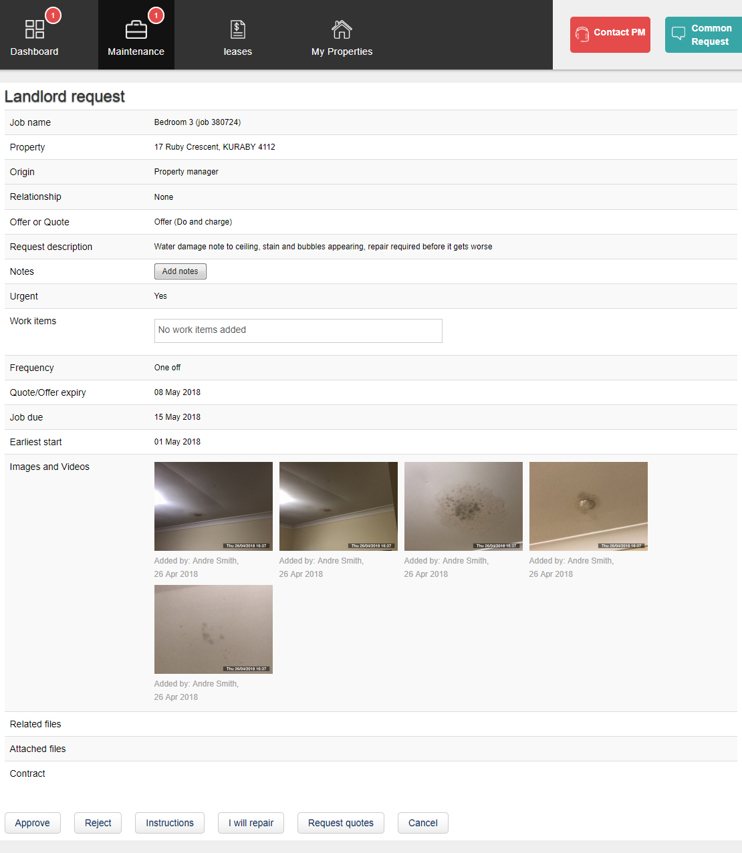Click the Work items input box
The height and width of the screenshot is (853, 742).
pyautogui.click(x=298, y=331)
